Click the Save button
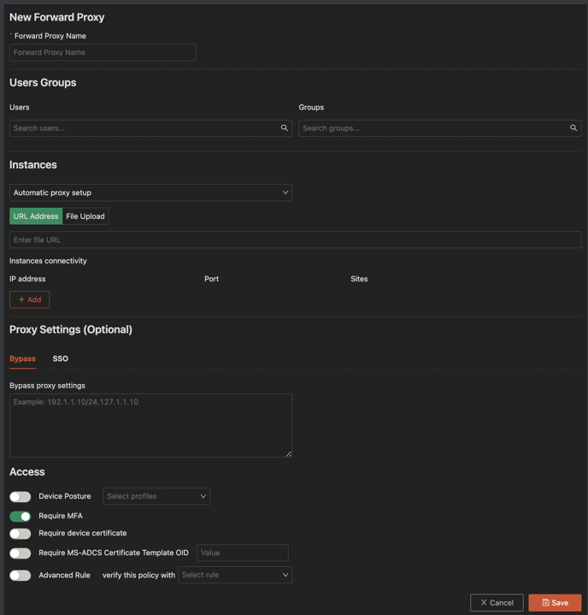This screenshot has height=615, width=588. click(x=555, y=602)
